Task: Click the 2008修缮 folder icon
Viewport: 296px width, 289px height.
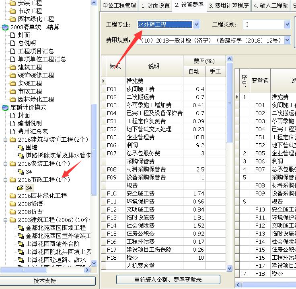Action: 13,204
